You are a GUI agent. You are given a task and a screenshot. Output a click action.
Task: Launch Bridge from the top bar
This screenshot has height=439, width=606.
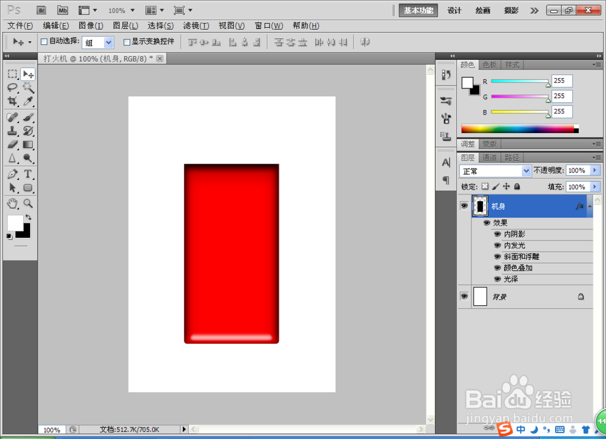point(41,10)
